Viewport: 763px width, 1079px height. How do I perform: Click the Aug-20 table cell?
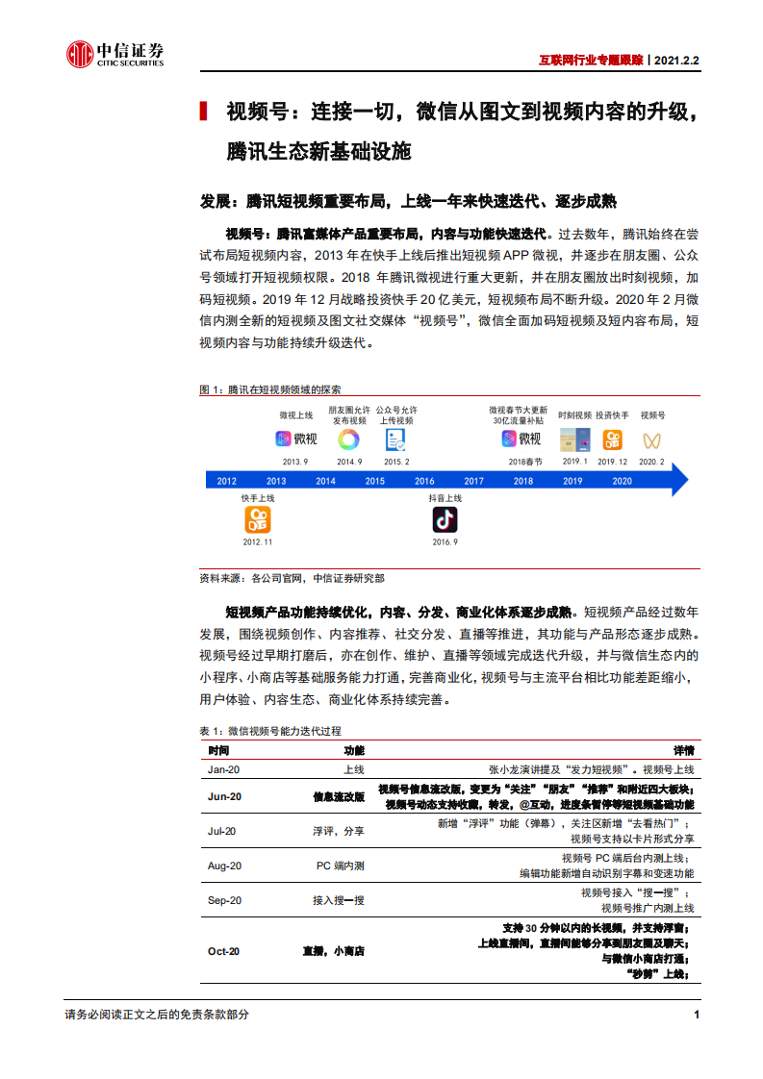224,865
